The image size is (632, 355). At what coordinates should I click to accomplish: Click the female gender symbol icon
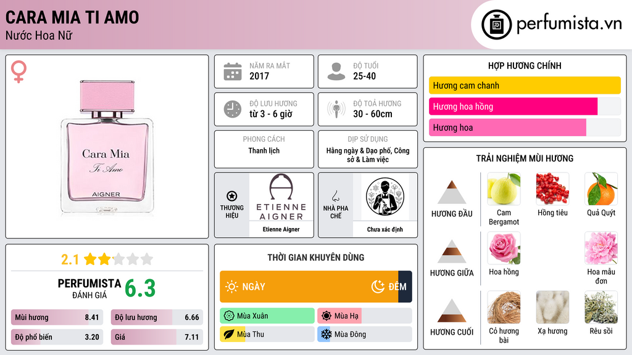pos(19,71)
